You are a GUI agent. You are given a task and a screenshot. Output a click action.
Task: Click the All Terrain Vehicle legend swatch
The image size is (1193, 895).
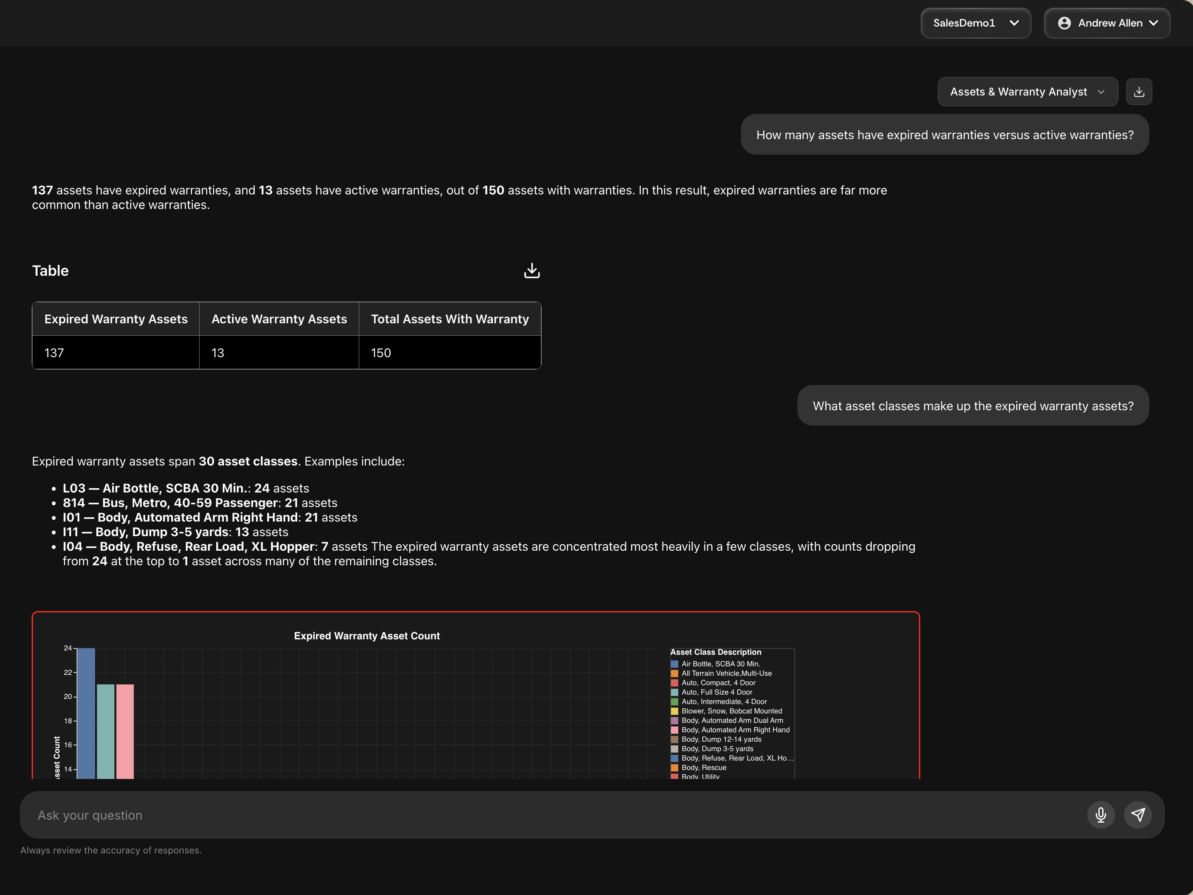click(674, 673)
